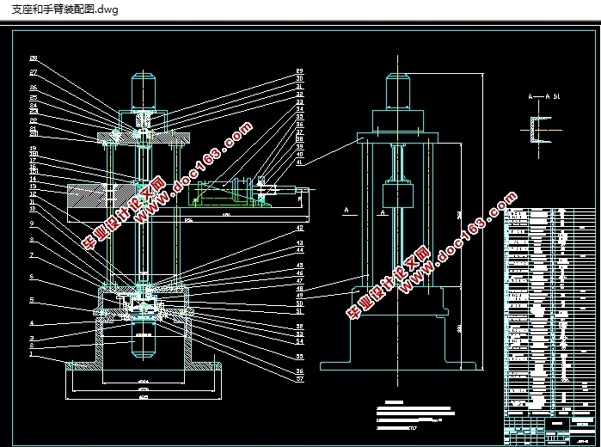Select part callout number 36

pyautogui.click(x=299, y=124)
